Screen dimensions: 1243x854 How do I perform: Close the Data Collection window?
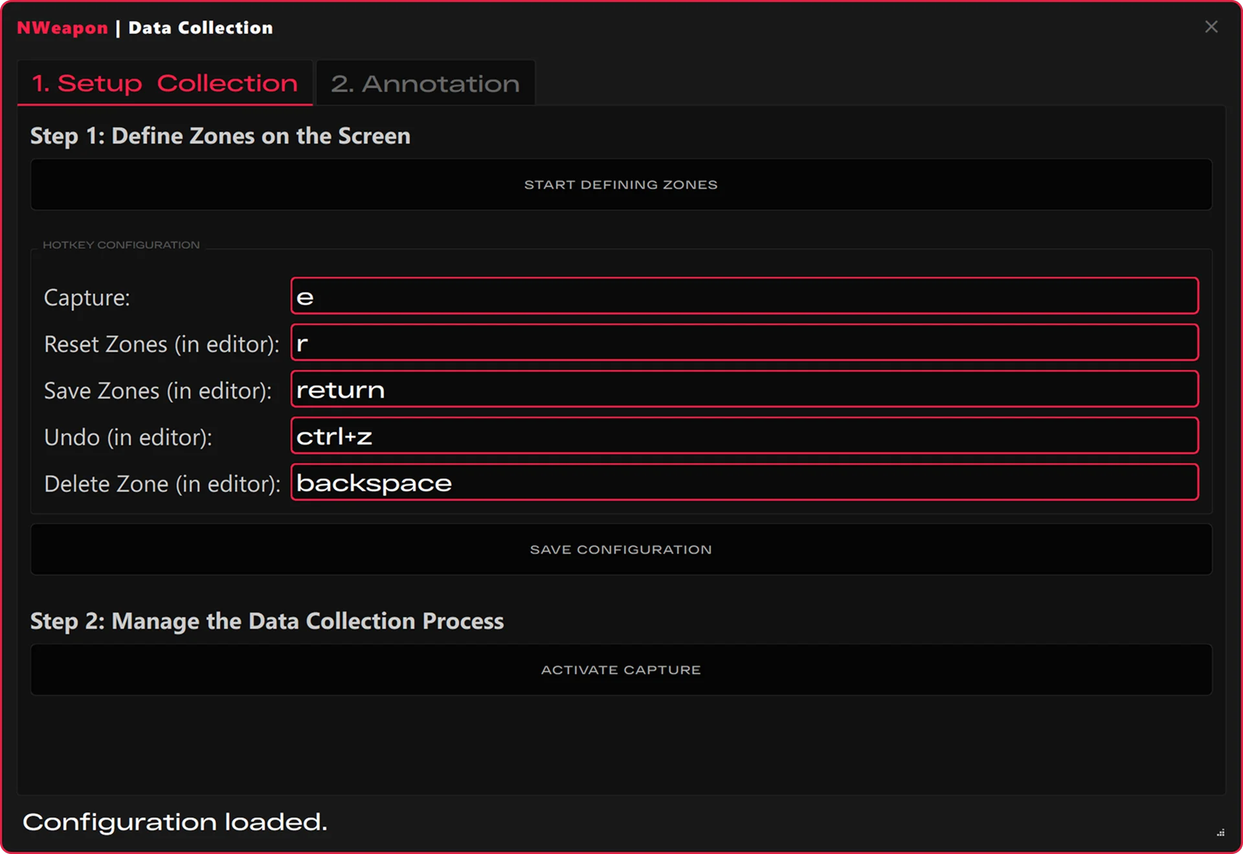(x=1211, y=27)
